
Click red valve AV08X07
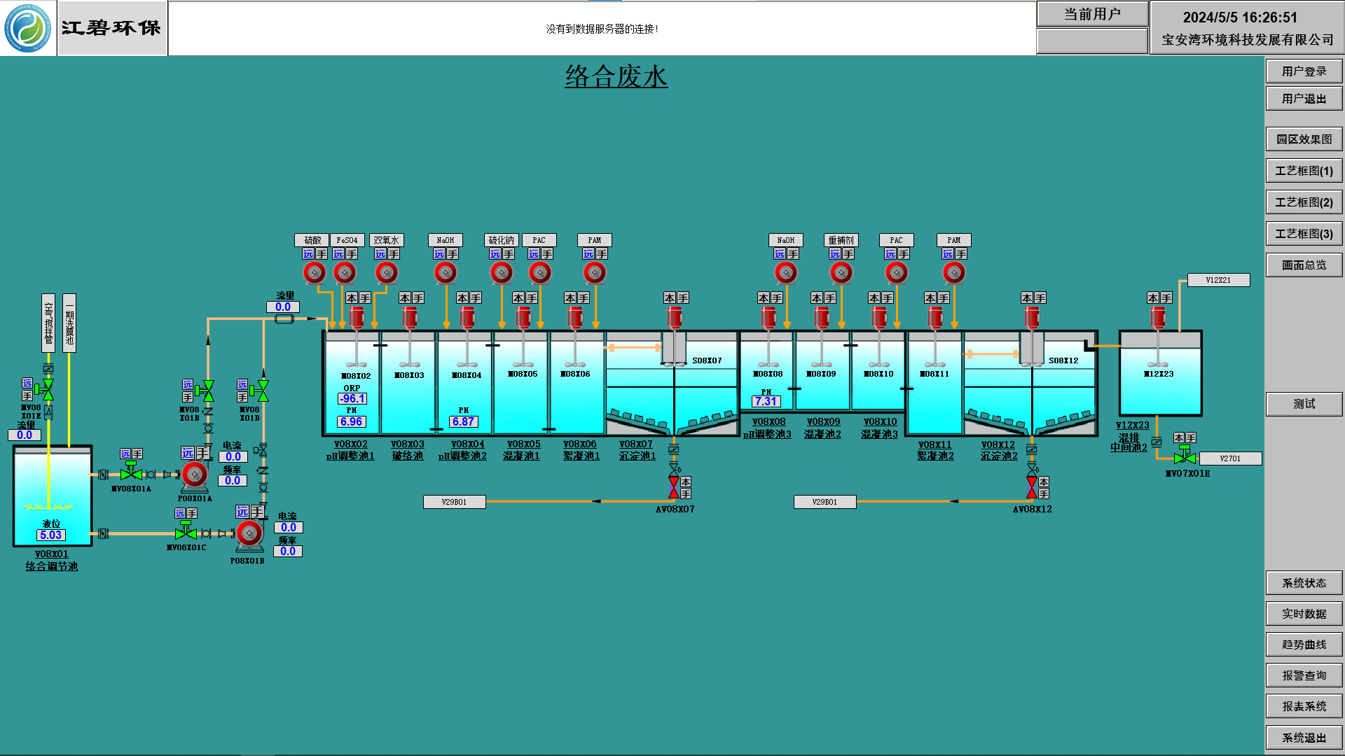tap(674, 487)
